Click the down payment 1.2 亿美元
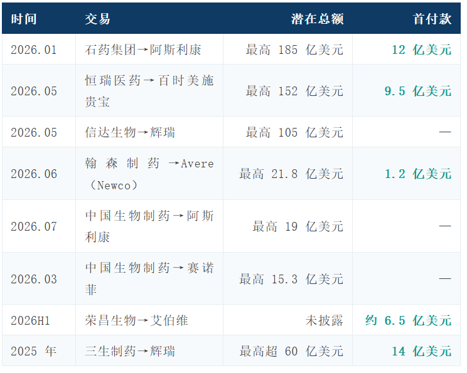This screenshot has height=373, width=467. (x=418, y=174)
